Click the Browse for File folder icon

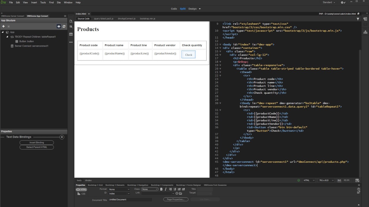pos(180,193)
